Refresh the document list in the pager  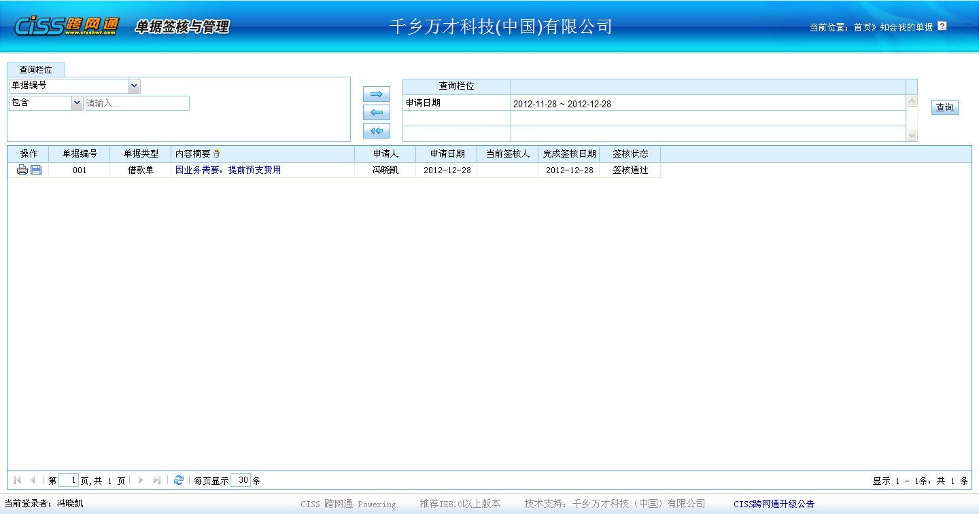[178, 480]
